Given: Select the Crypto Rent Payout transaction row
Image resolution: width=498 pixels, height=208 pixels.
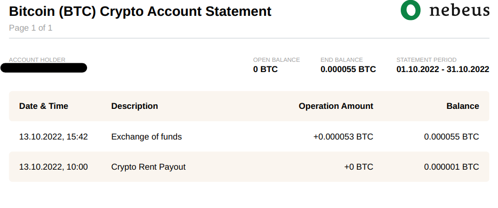Looking at the screenshot, I should (x=249, y=167).
